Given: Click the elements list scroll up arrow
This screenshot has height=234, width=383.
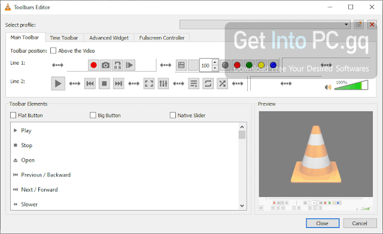Looking at the screenshot, I should pos(242,127).
